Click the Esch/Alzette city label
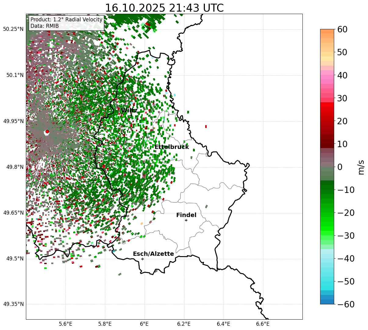This screenshot has width=368, height=330. point(153,254)
